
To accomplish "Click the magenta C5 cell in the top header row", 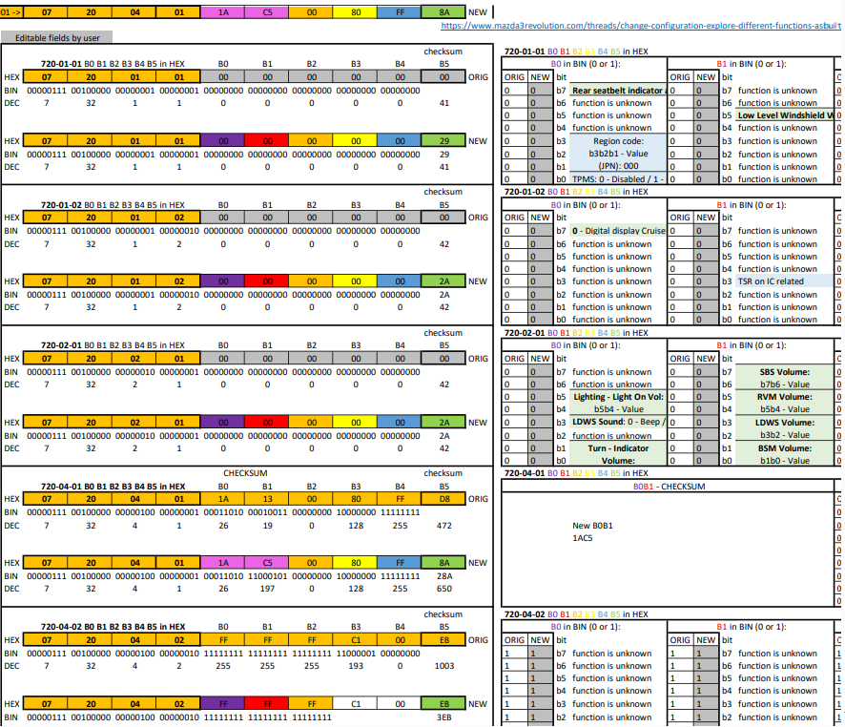I will pyautogui.click(x=267, y=11).
